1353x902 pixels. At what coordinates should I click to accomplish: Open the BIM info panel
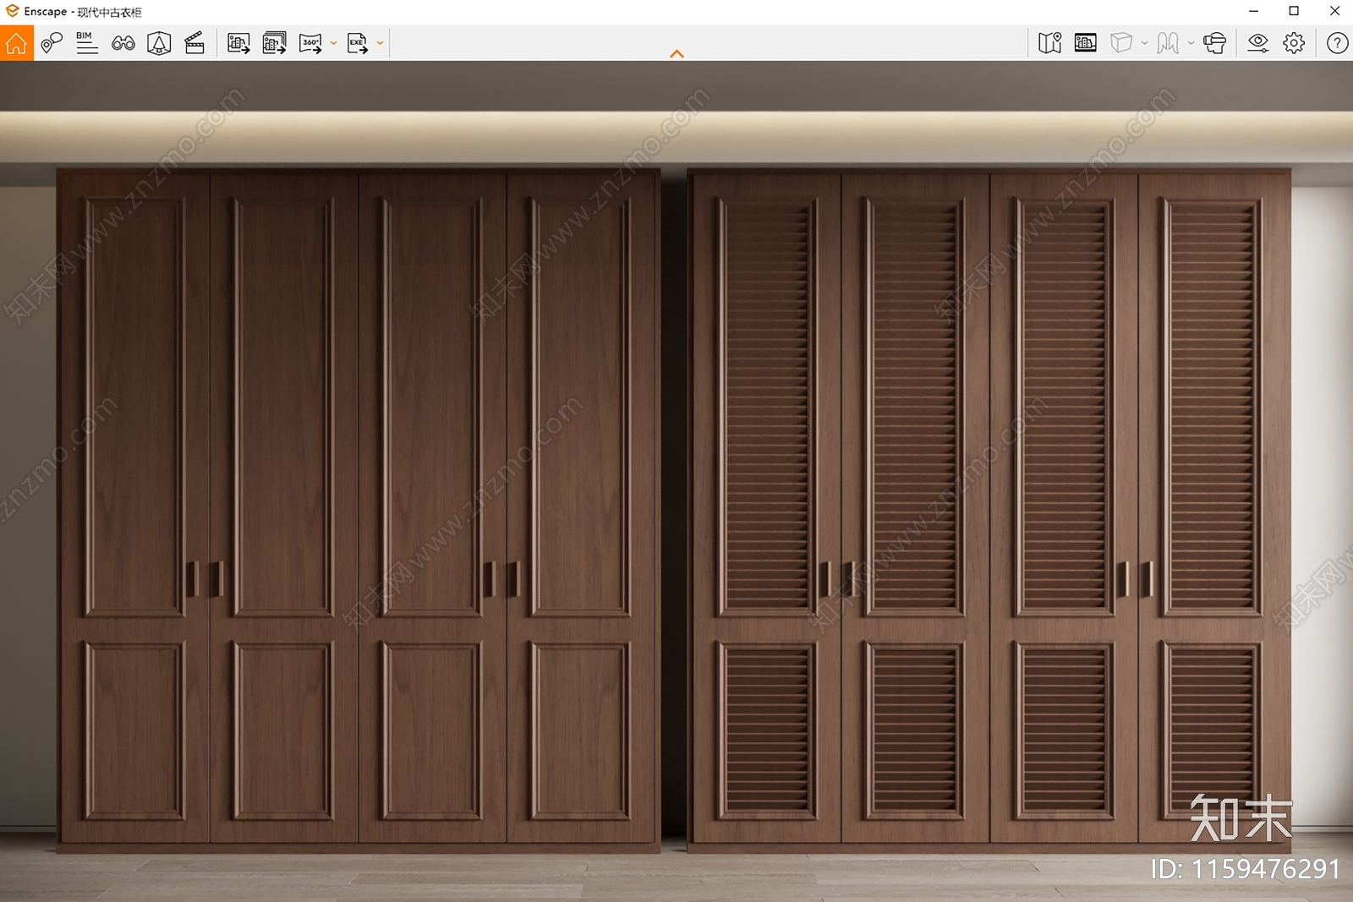86,43
